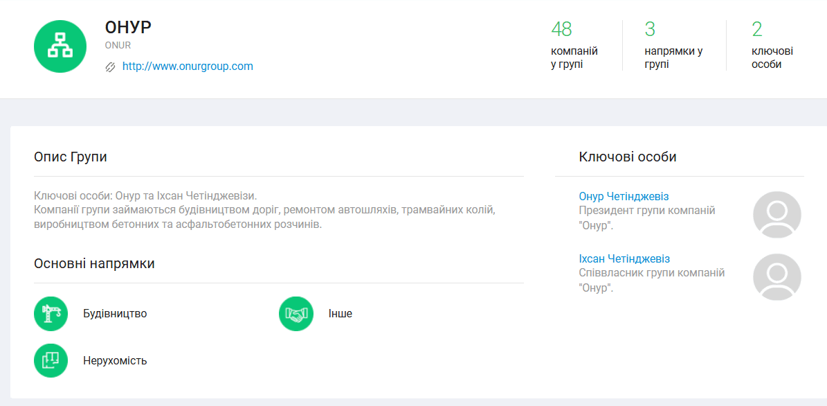Screen dimensions: 827x406
Task: Click the 48 companies in group counter
Action: click(x=561, y=29)
